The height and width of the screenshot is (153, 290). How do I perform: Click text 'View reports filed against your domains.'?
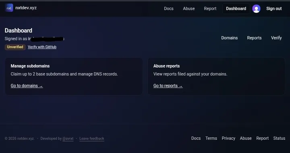pyautogui.click(x=190, y=74)
